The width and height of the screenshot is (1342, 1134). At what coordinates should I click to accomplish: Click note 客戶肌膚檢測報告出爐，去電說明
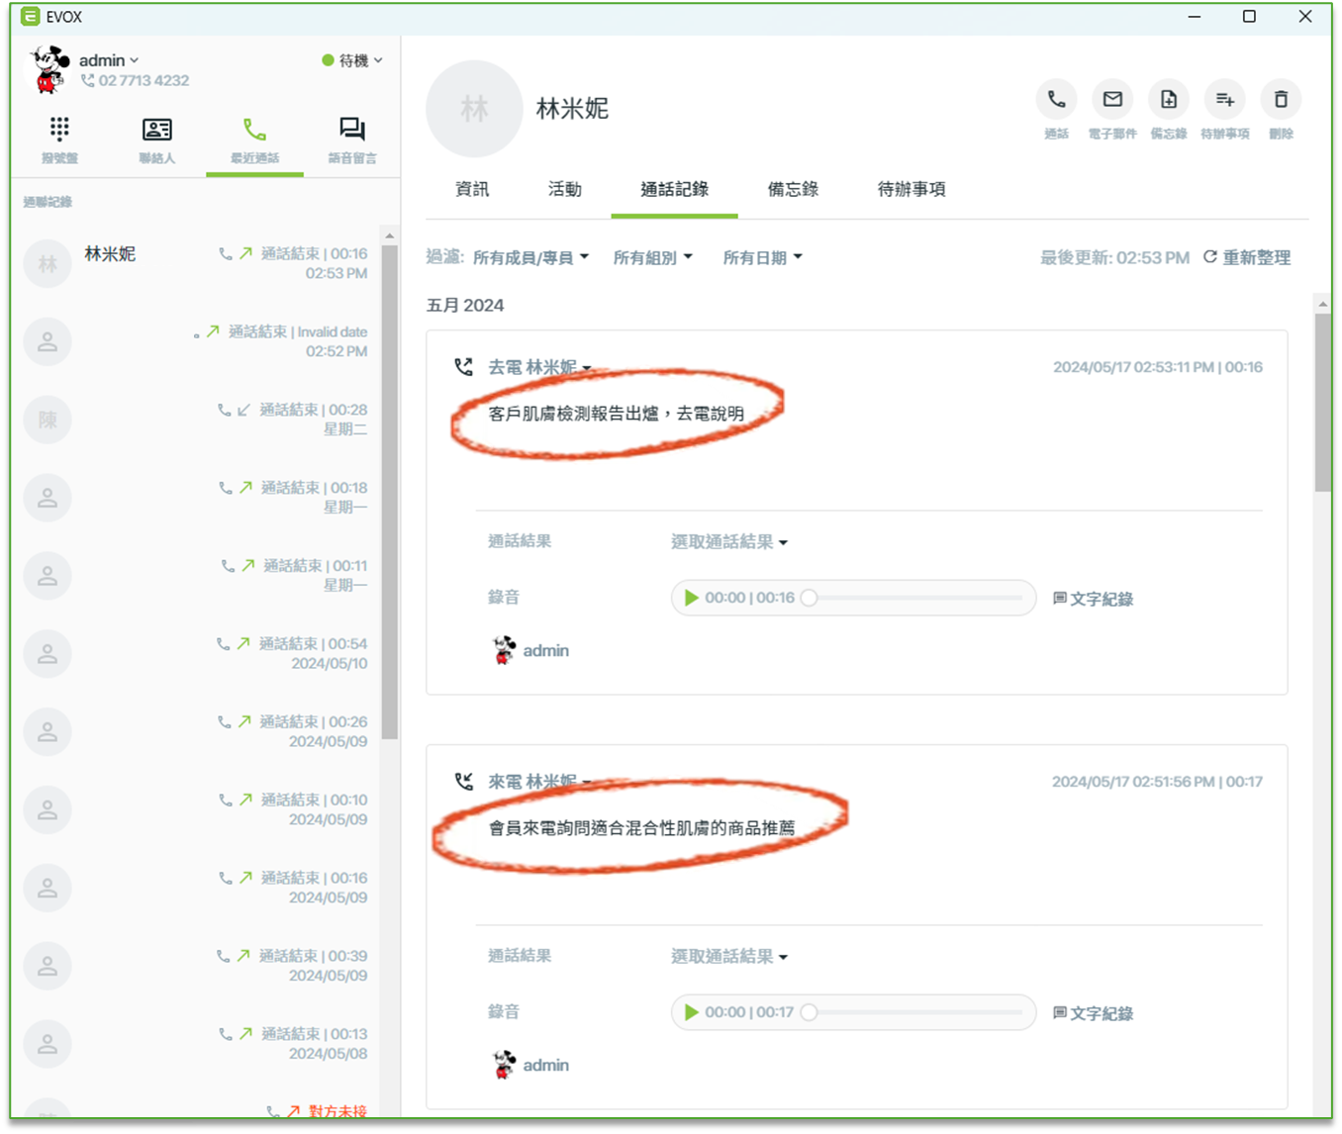617,414
